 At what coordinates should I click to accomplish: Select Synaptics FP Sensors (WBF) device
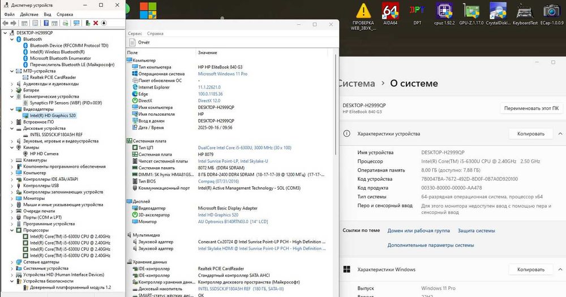pos(66,103)
